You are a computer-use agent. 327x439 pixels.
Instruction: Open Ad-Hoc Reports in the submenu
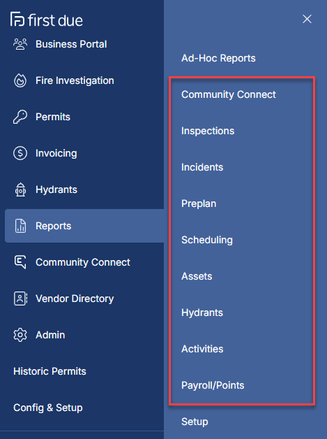(218, 58)
